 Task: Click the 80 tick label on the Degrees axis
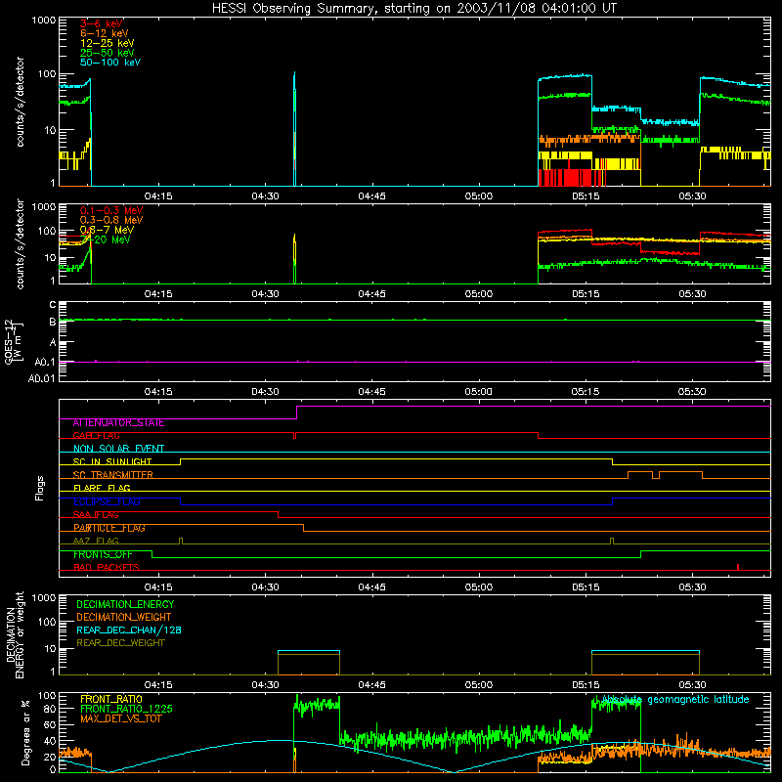(51, 709)
